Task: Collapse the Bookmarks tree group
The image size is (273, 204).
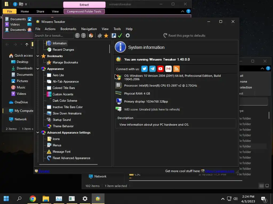Action: click(x=38, y=56)
